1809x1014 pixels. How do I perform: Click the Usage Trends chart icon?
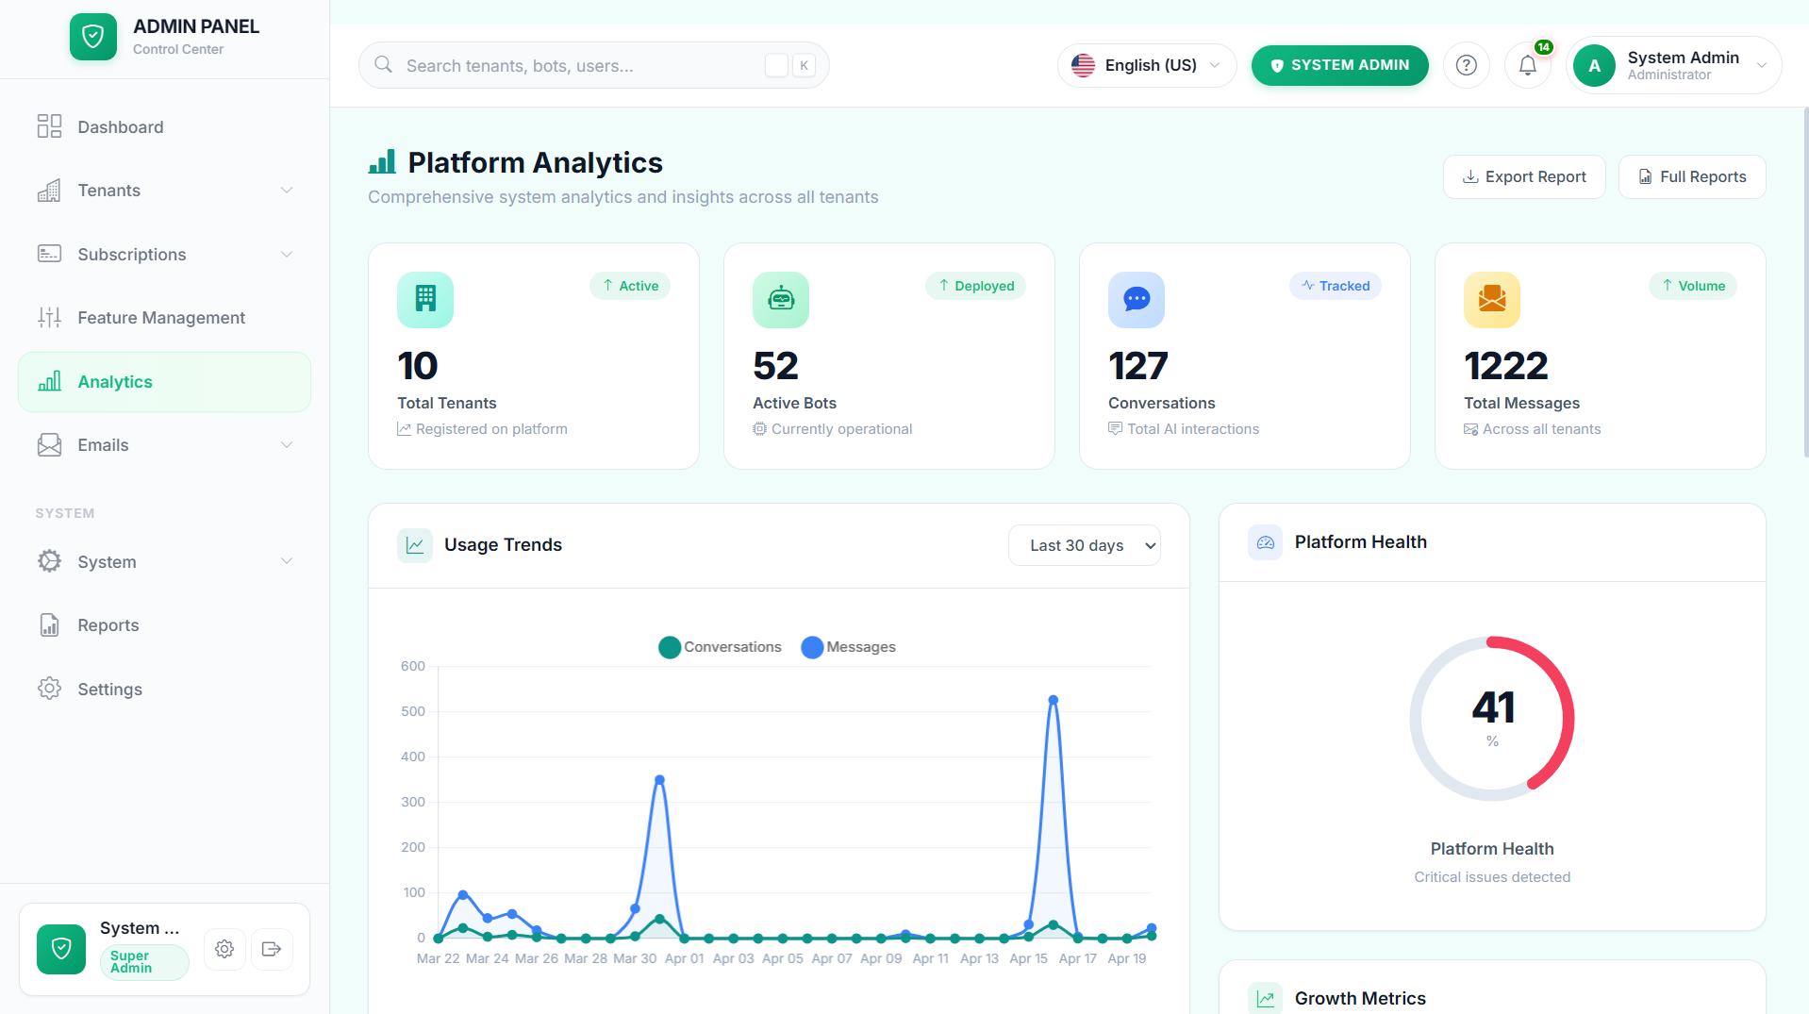[x=415, y=545]
